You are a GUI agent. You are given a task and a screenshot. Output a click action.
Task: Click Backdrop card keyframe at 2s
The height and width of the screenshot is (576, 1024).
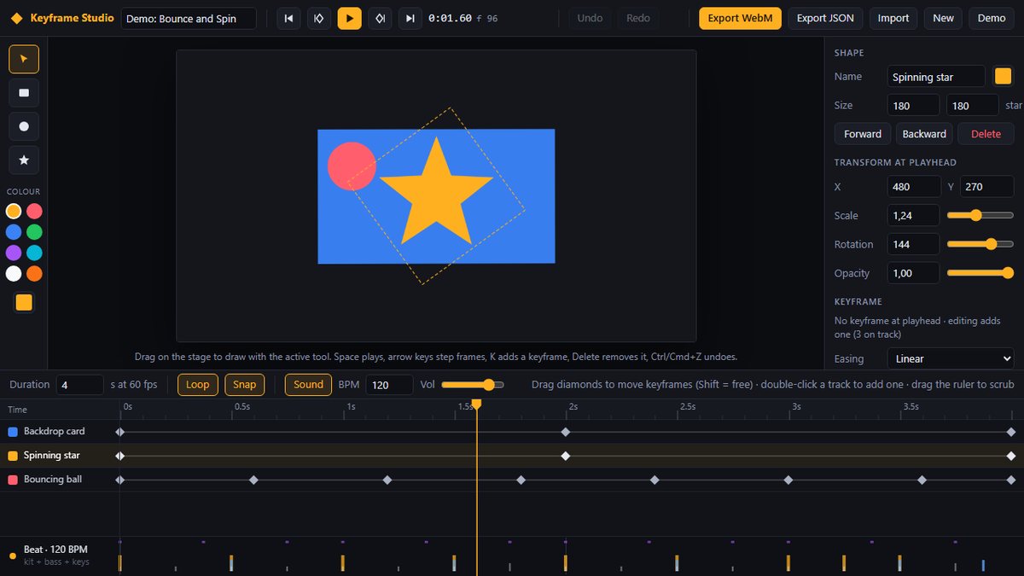(x=565, y=432)
